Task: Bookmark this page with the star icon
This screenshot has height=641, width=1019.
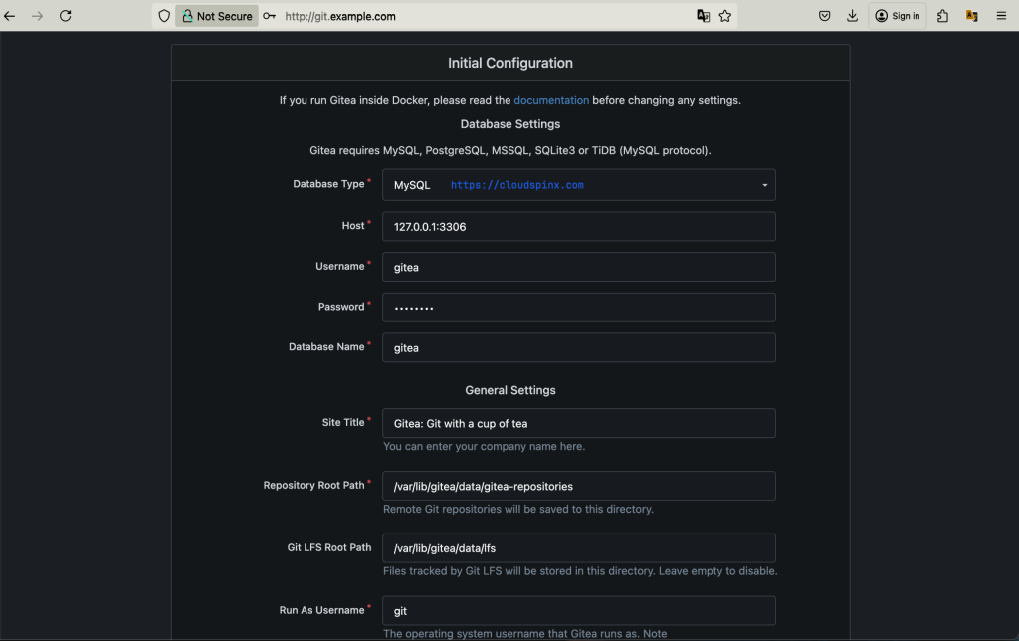Action: (x=725, y=15)
